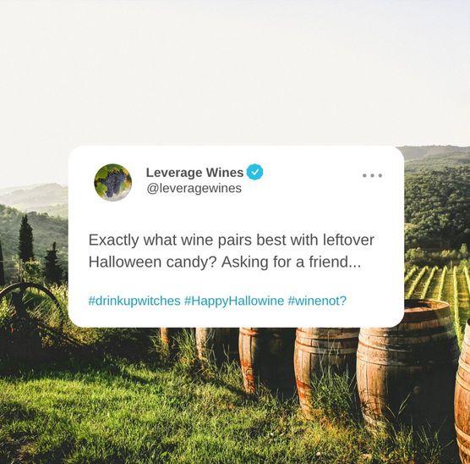Follow the #drinkupwitches hashtag
Image resolution: width=470 pixels, height=464 pixels.
pyautogui.click(x=134, y=301)
